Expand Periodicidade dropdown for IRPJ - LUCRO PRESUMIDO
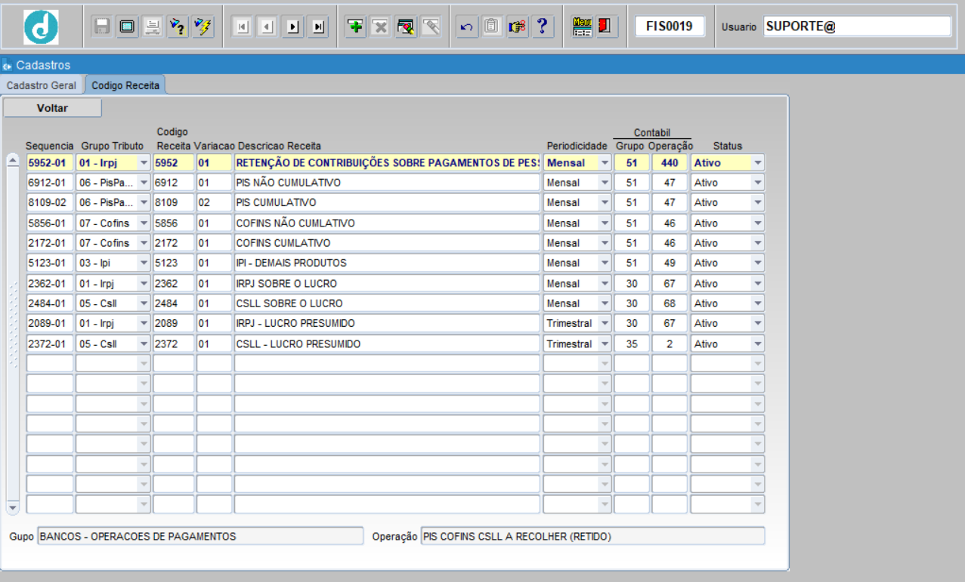Image resolution: width=965 pixels, height=582 pixels. point(605,324)
